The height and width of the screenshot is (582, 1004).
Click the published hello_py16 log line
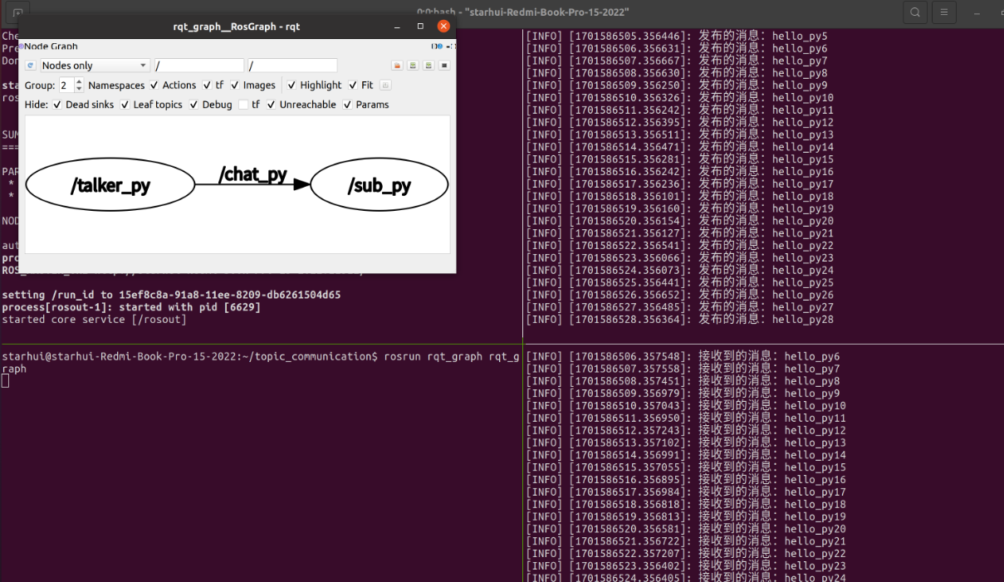pos(680,172)
